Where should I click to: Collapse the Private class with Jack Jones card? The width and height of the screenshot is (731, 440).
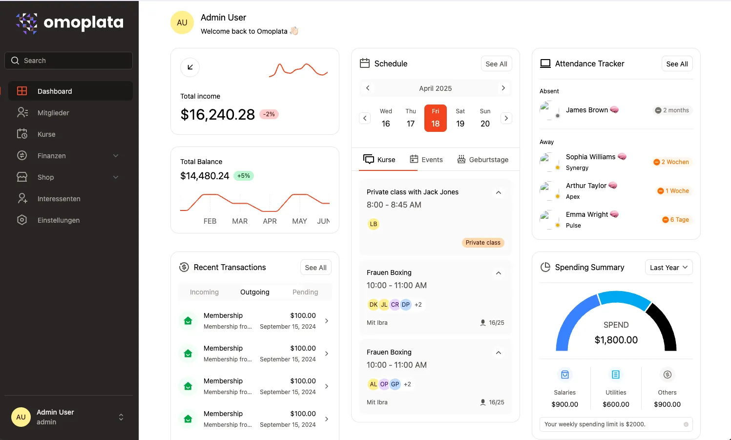click(499, 192)
